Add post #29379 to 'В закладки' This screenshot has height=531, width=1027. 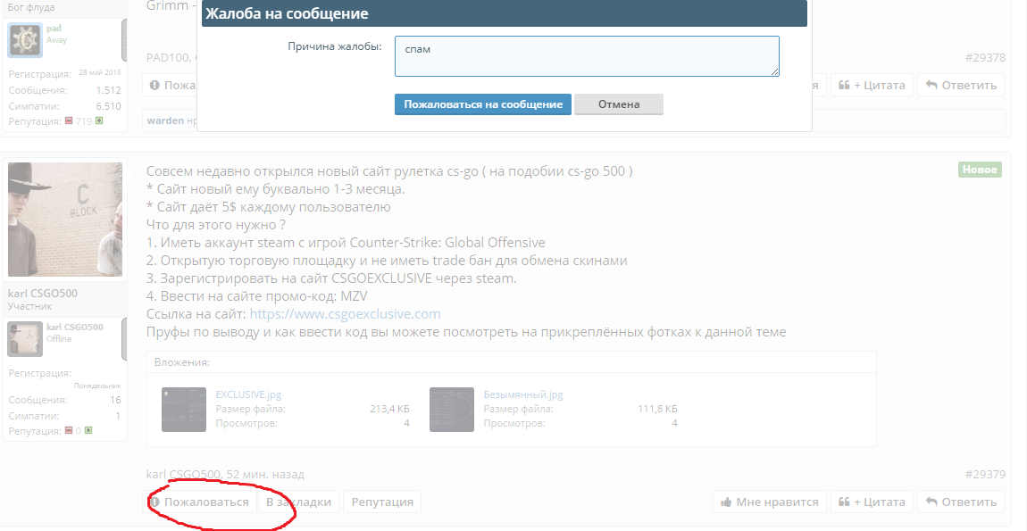coord(298,502)
